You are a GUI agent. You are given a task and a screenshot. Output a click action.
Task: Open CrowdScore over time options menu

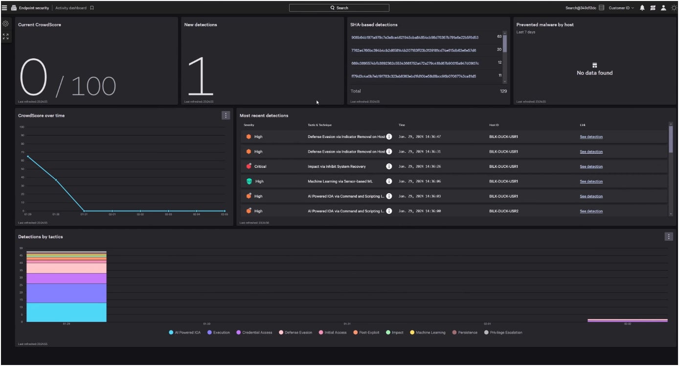click(226, 115)
